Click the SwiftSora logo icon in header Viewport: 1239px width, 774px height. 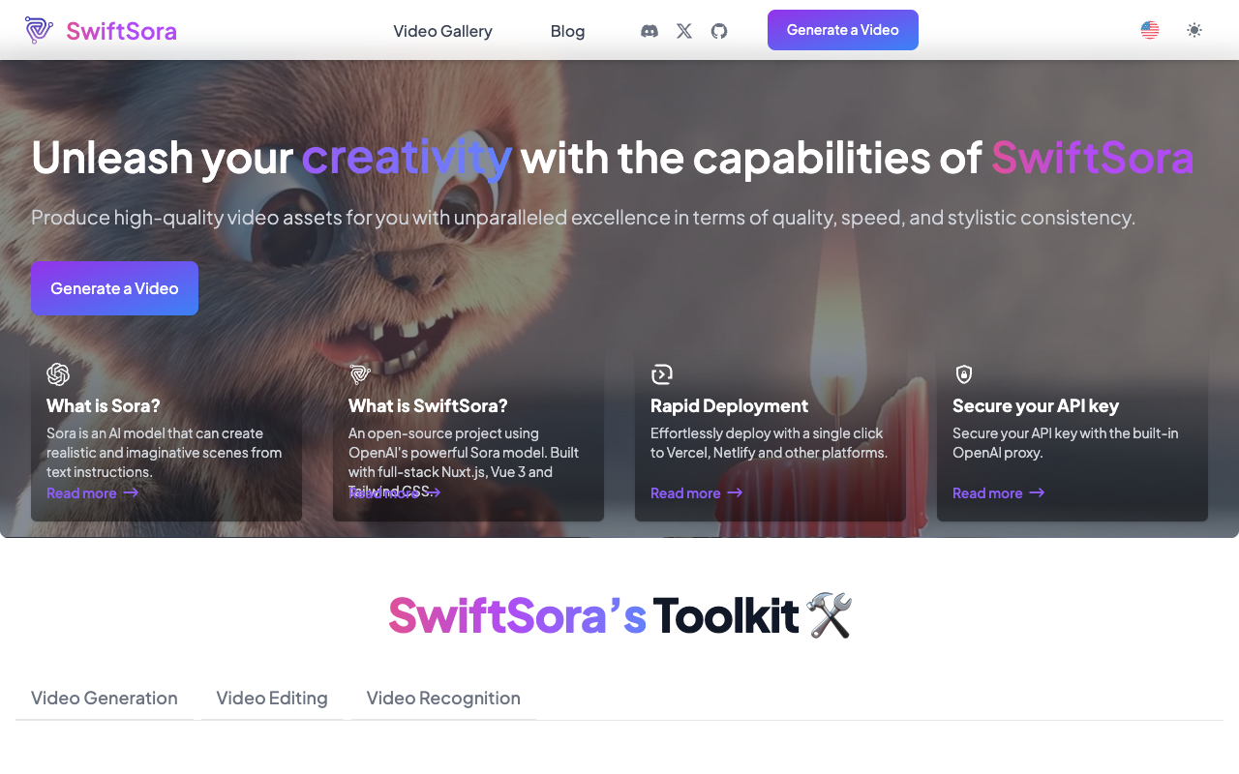[x=39, y=30]
